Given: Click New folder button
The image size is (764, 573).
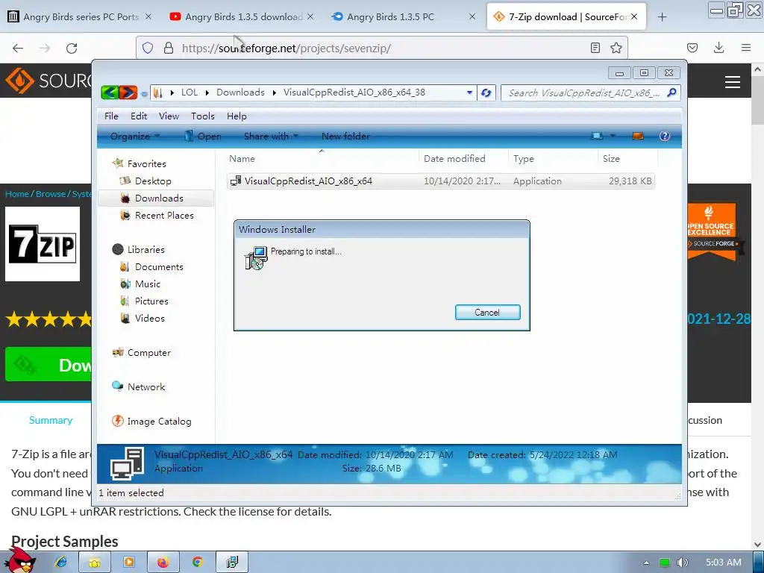Looking at the screenshot, I should (345, 136).
